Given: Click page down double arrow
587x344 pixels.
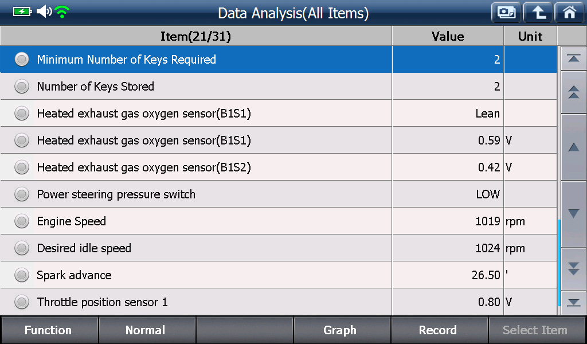Looking at the screenshot, I should tap(573, 269).
